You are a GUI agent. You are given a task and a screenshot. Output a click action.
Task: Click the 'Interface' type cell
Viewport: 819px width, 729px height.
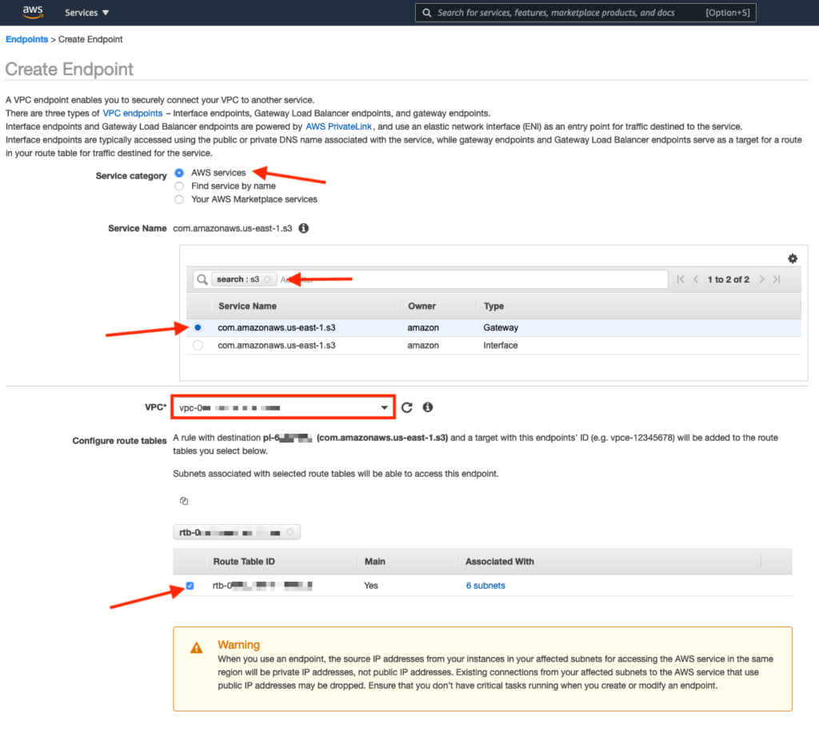point(501,346)
